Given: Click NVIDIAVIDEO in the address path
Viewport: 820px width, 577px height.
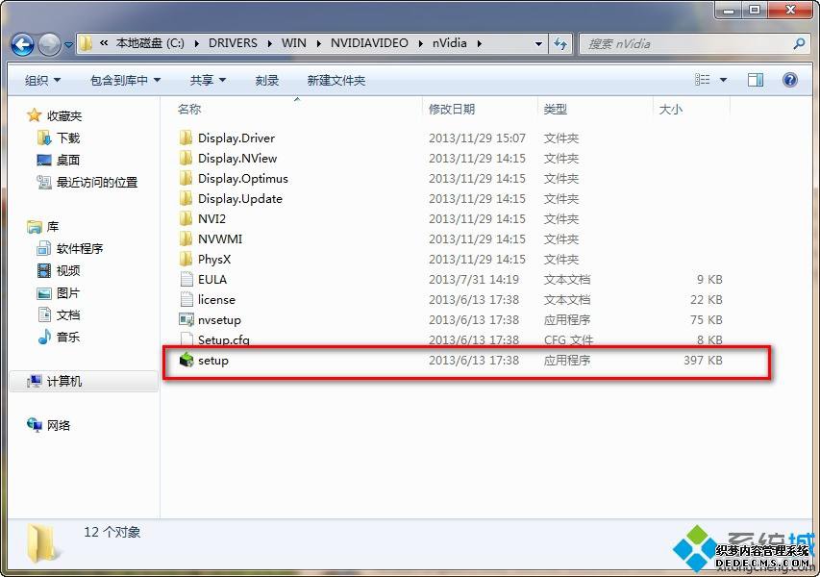Looking at the screenshot, I should (369, 43).
